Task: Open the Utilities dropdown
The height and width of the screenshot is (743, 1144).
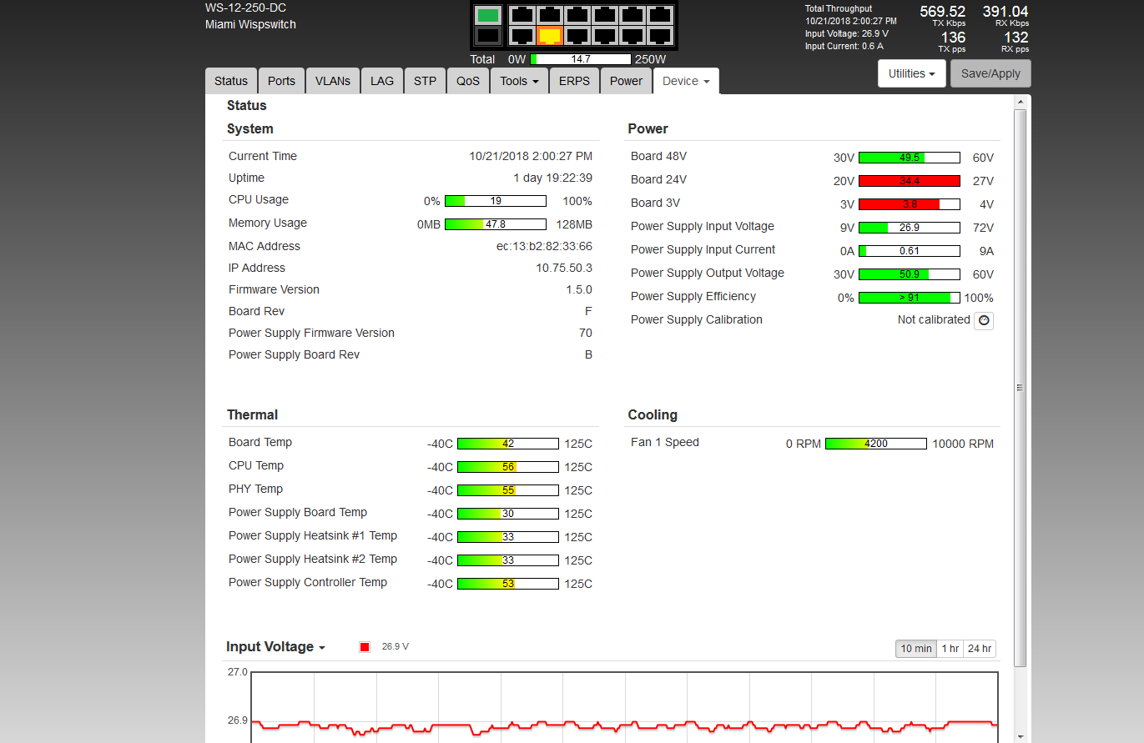Action: click(910, 73)
